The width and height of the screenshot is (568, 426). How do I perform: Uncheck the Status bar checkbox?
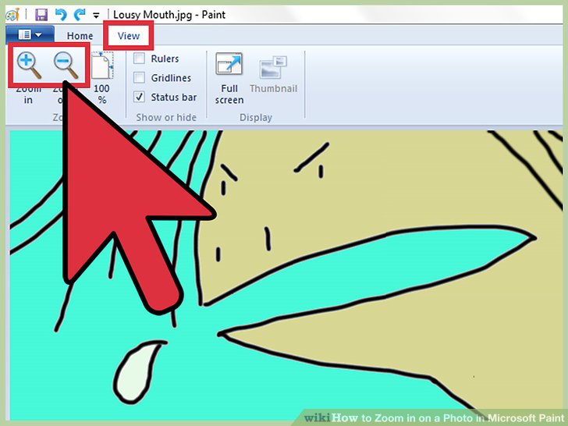139,97
